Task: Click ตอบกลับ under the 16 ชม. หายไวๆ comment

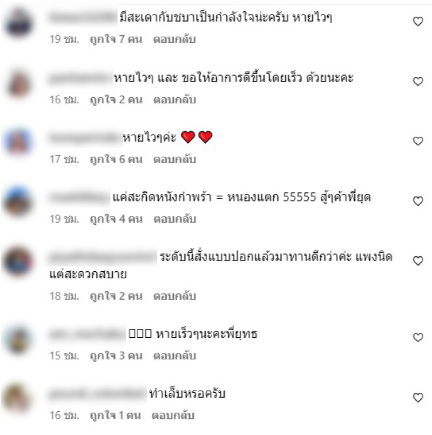Action: (x=174, y=99)
